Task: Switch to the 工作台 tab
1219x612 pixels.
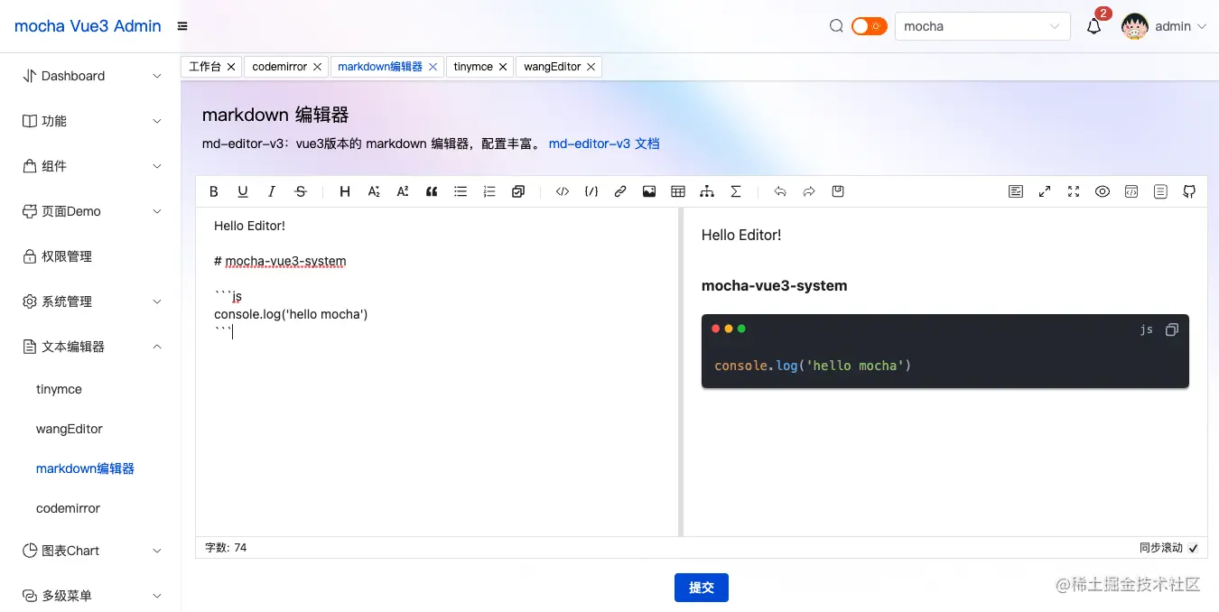Action: coord(205,67)
